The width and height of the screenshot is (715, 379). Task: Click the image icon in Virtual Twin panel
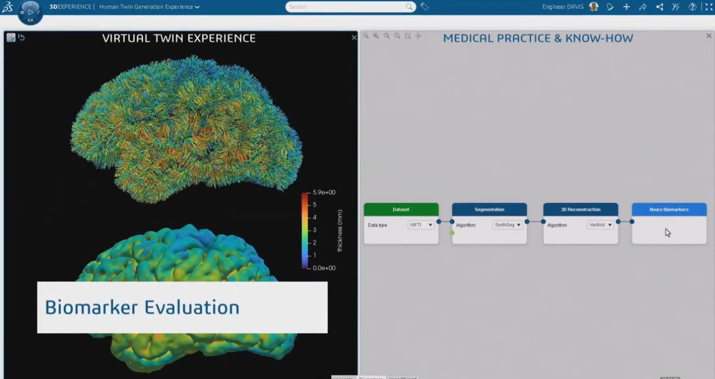click(x=11, y=37)
